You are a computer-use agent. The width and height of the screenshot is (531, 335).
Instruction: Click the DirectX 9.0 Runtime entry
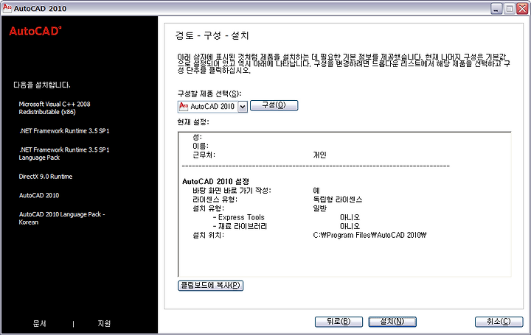coord(46,177)
